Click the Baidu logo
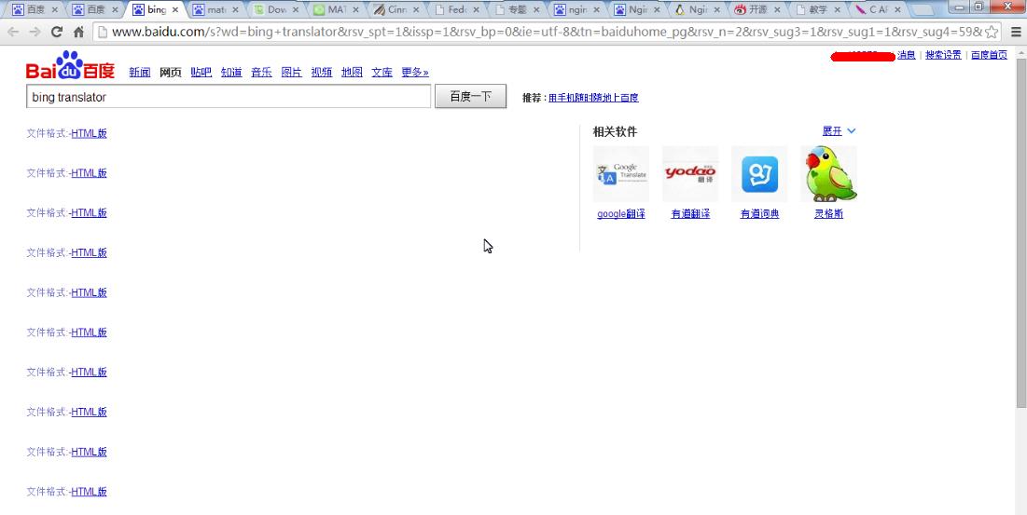 [x=70, y=65]
